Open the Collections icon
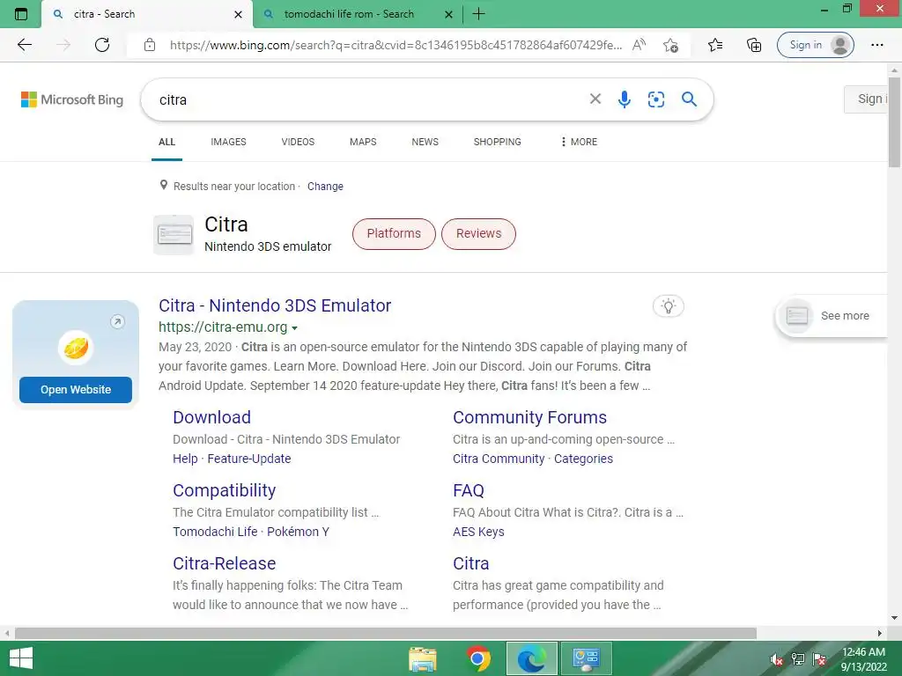 754,45
